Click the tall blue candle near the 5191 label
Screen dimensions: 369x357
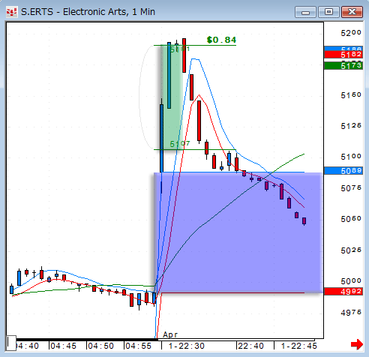click(169, 75)
